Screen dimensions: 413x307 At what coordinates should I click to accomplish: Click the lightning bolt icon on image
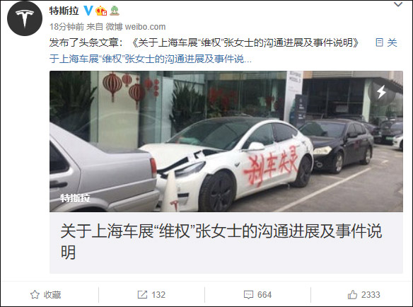click(x=381, y=92)
